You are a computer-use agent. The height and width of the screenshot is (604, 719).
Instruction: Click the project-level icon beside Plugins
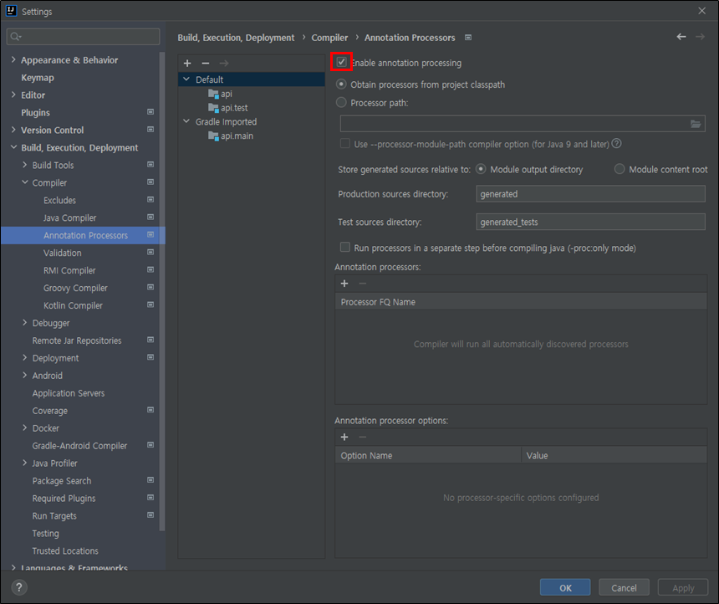(x=150, y=112)
